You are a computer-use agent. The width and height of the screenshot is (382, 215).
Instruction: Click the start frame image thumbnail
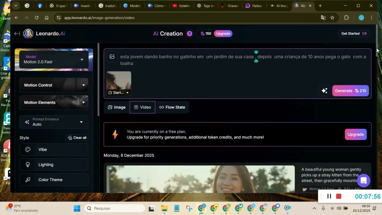point(119,80)
